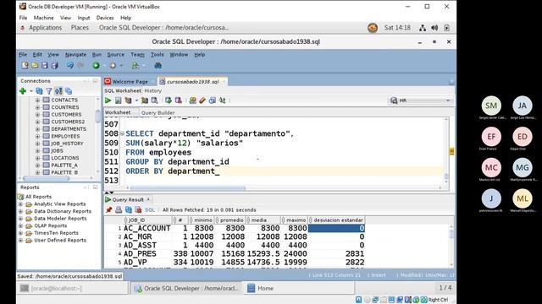Open the Applications menu in top panel
Image resolution: width=542 pixels, height=304 pixels.
click(45, 28)
